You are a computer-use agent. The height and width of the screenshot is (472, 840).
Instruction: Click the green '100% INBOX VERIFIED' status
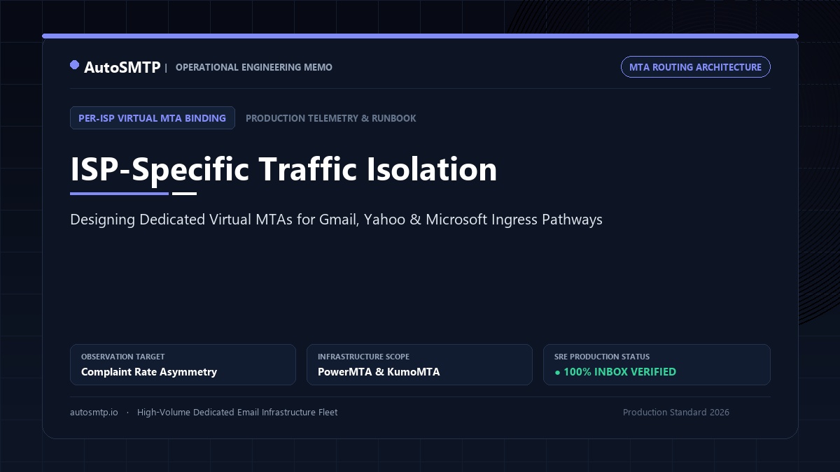pos(615,372)
